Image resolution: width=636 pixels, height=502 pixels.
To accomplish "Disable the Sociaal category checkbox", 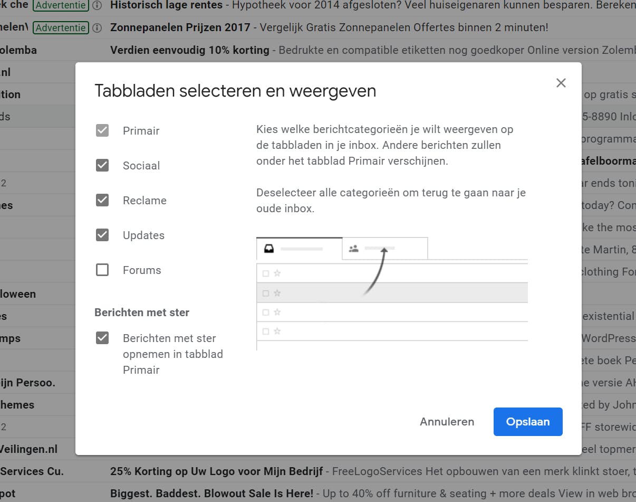I will coord(102,165).
